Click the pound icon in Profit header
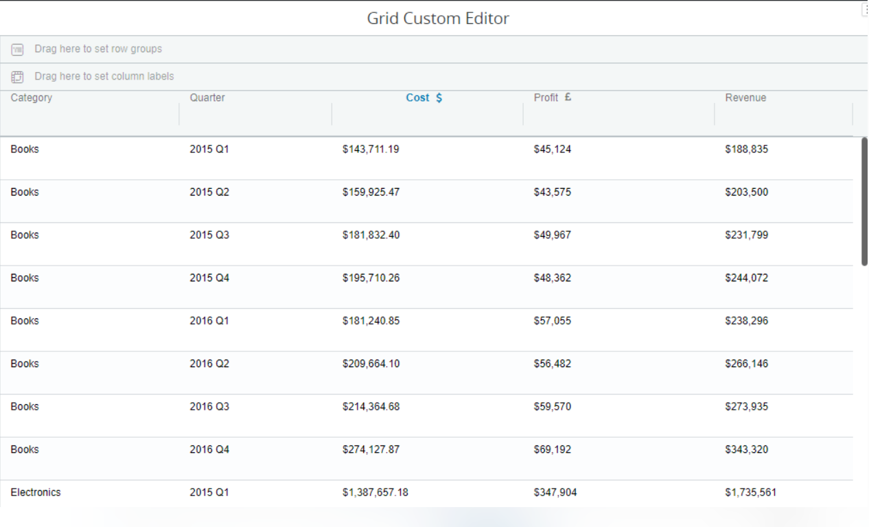This screenshot has height=527, width=869. click(568, 97)
